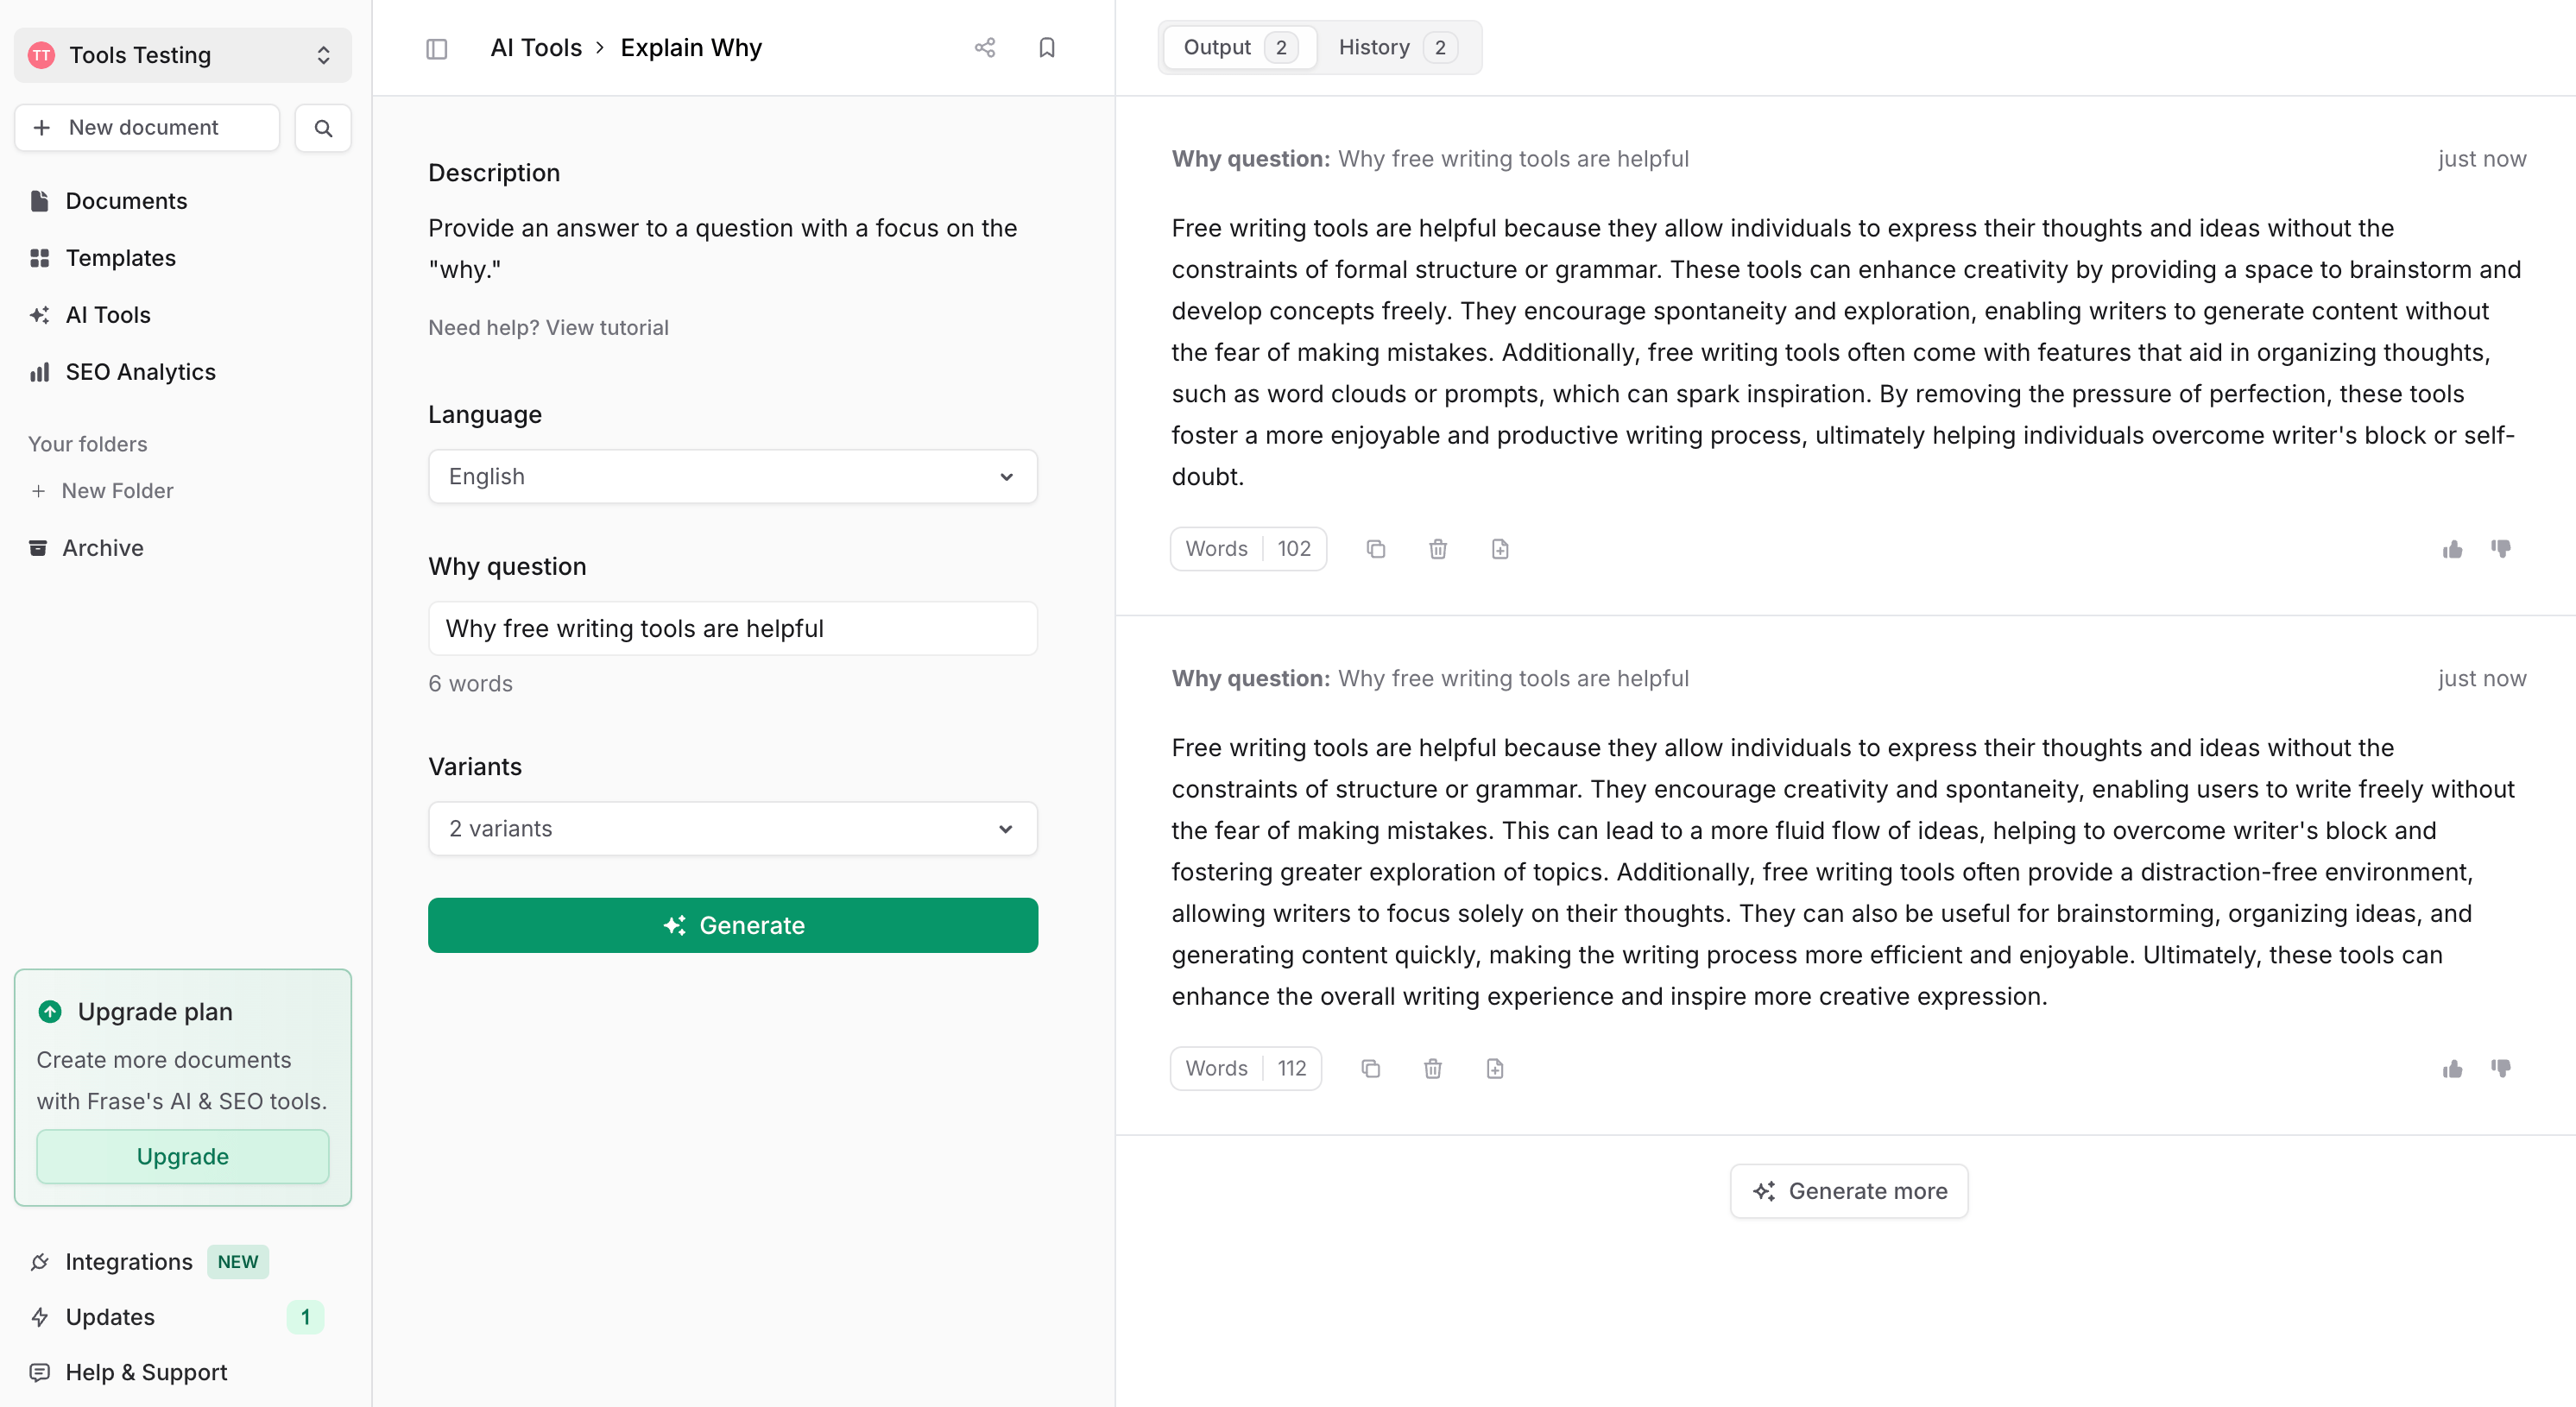This screenshot has width=2576, height=1407.
Task: Open the View tutorial link
Action: click(606, 327)
